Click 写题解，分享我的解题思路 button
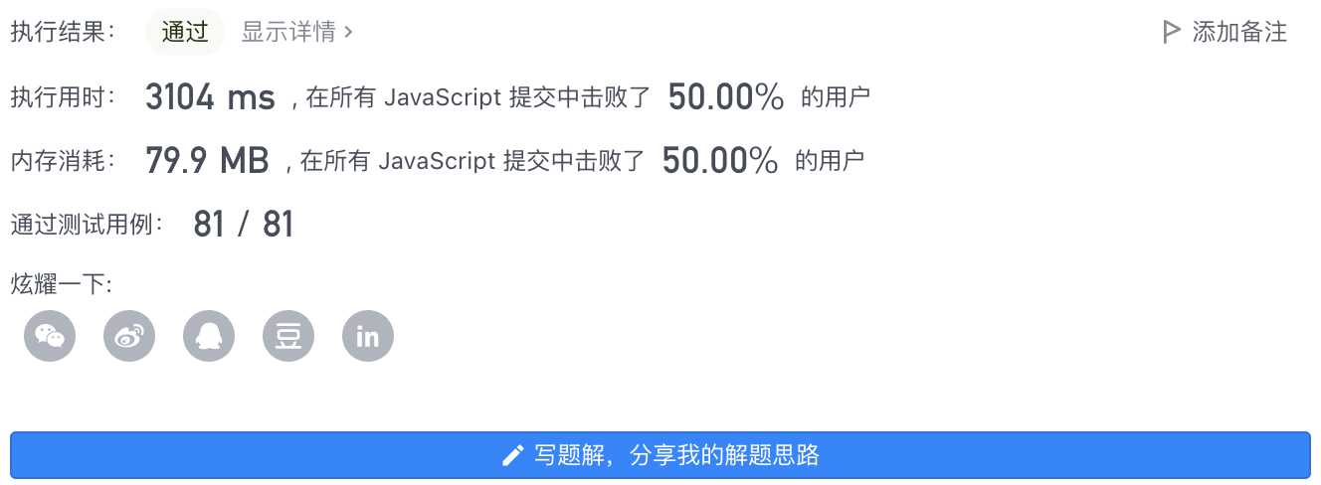 [x=660, y=455]
